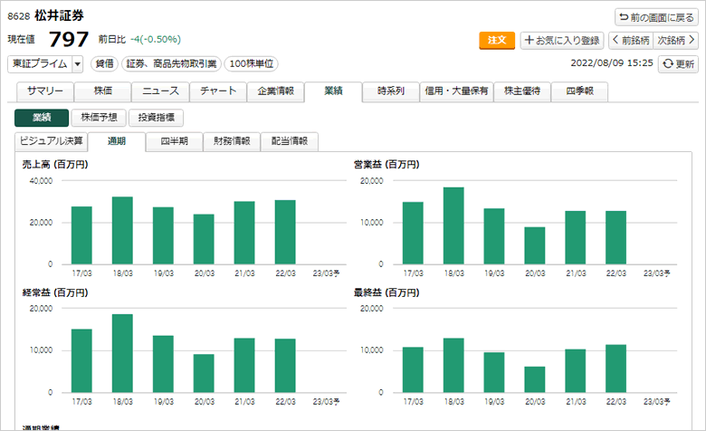Click the 21/03 bar in 経常益 chart
The image size is (706, 431).
pos(244,365)
